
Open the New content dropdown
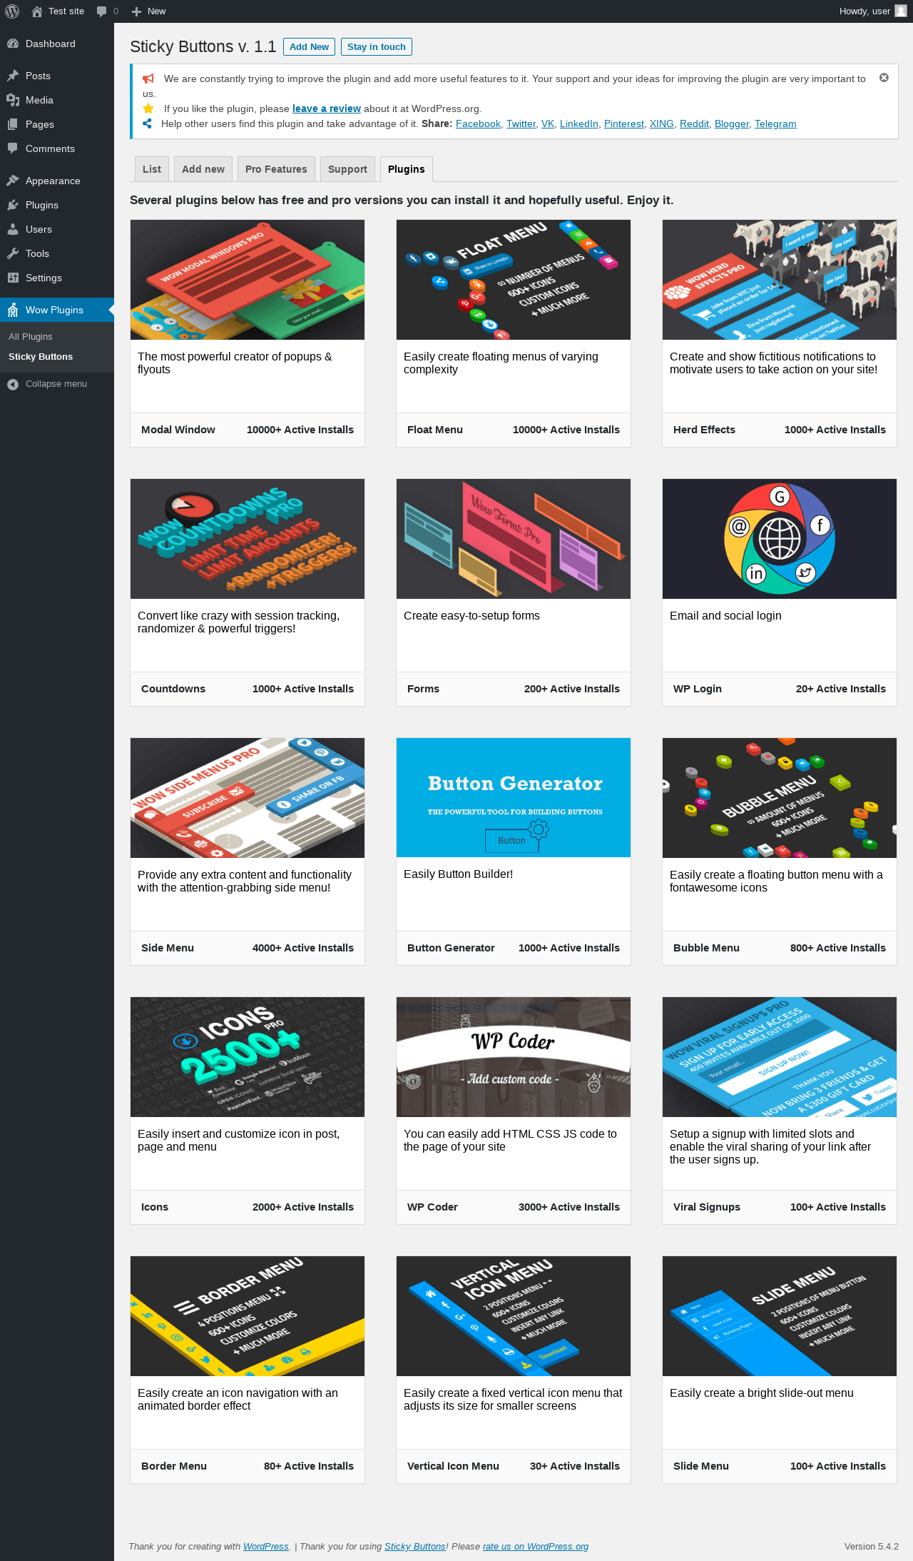[x=148, y=11]
